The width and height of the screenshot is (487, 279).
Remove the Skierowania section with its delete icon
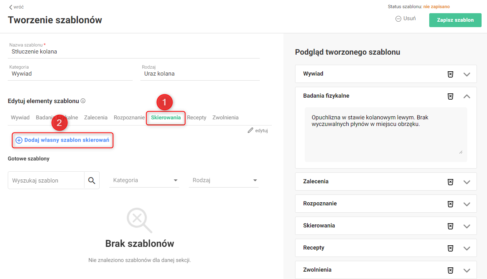[451, 226]
